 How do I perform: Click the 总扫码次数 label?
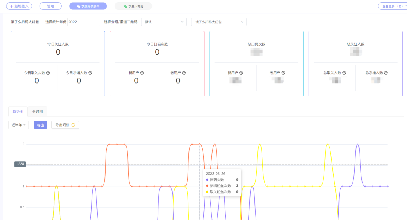[257, 44]
